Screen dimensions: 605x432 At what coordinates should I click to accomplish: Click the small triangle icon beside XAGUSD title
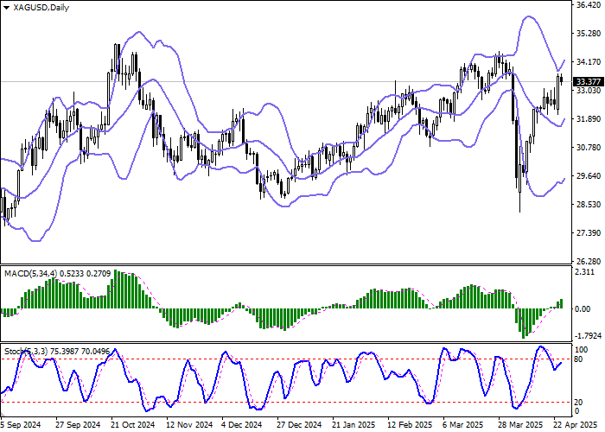[x=6, y=7]
